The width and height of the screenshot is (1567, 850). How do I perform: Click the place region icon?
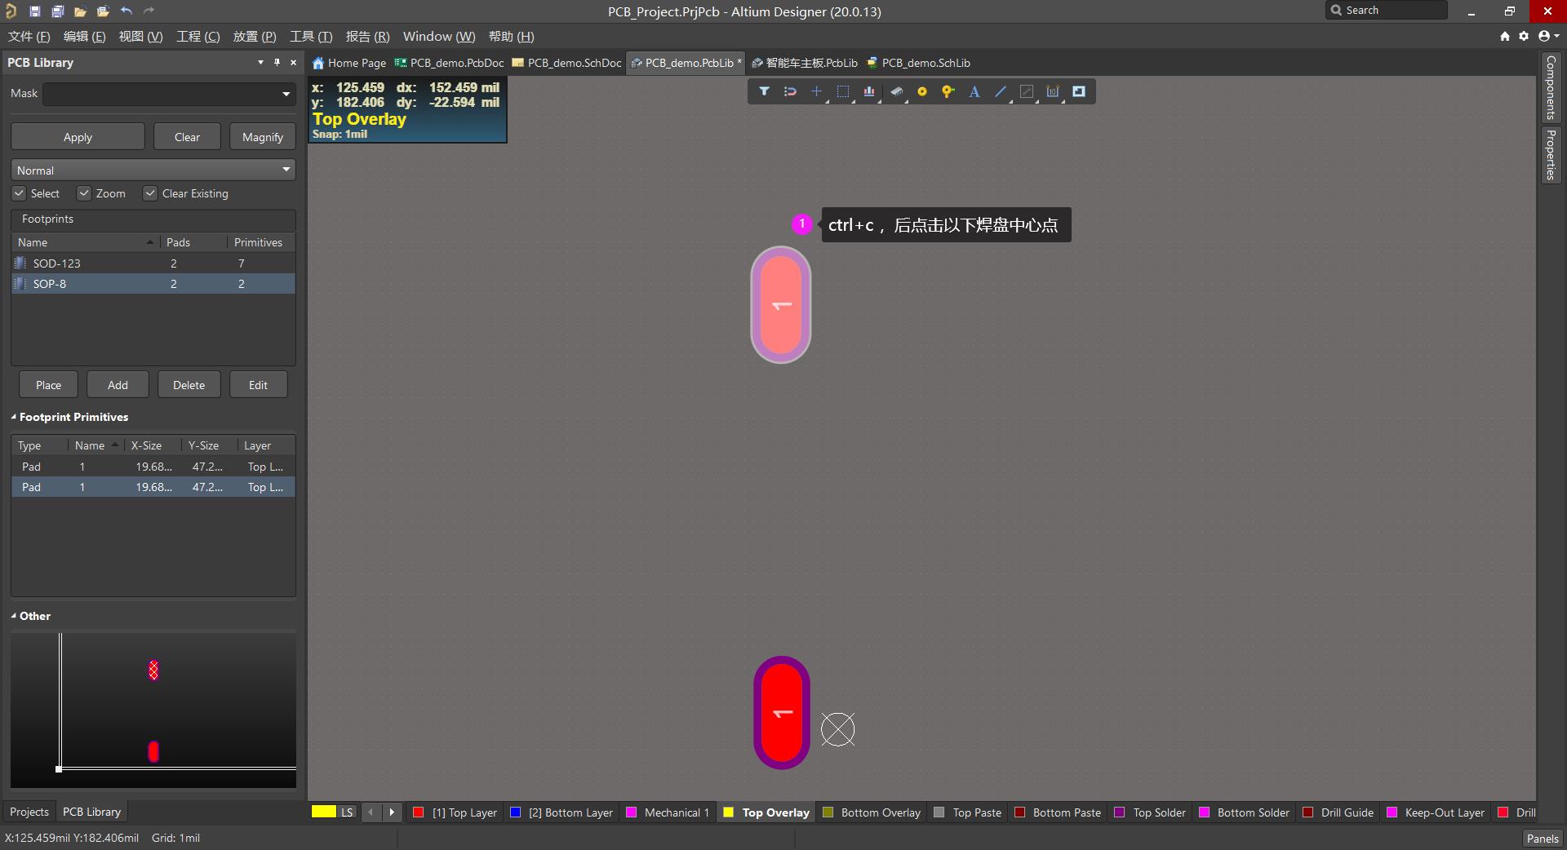tap(1079, 92)
